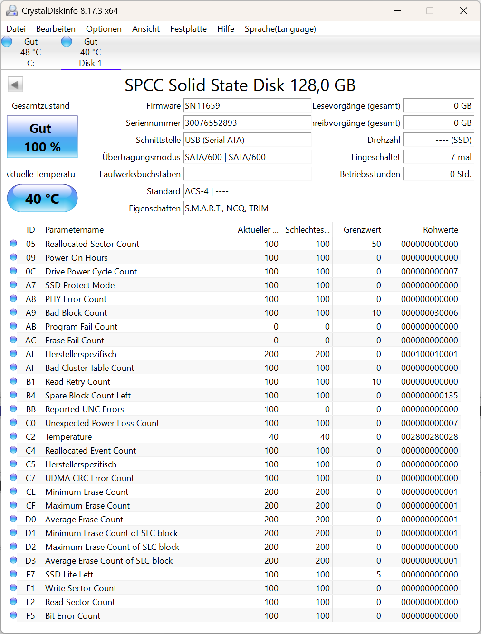Image resolution: width=481 pixels, height=634 pixels.
Task: Click status orb of Reported UNC Errors row
Action: click(x=13, y=409)
